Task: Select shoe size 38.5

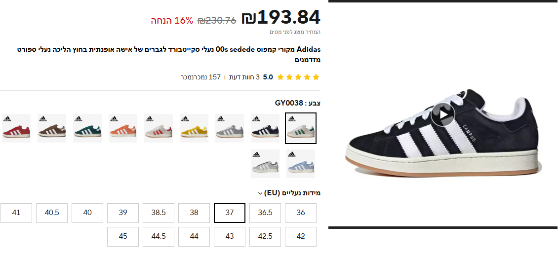Action: [x=159, y=213]
